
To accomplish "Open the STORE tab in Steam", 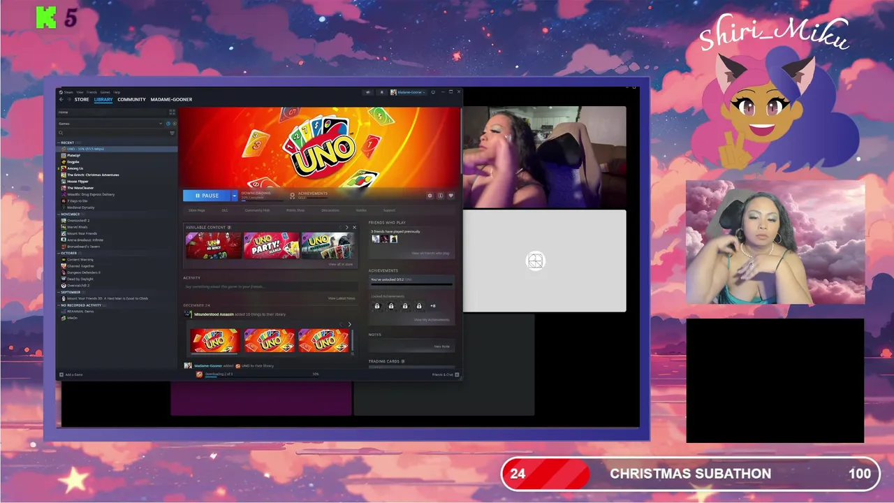I will [82, 99].
